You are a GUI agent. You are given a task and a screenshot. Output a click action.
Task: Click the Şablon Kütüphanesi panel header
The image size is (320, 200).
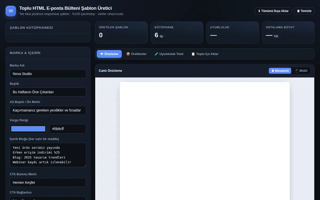[48, 28]
